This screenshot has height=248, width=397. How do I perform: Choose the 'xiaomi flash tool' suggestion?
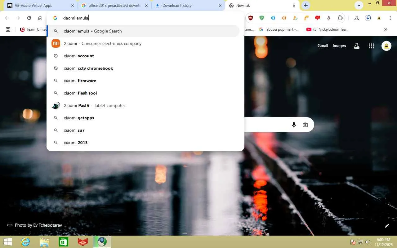(x=143, y=93)
